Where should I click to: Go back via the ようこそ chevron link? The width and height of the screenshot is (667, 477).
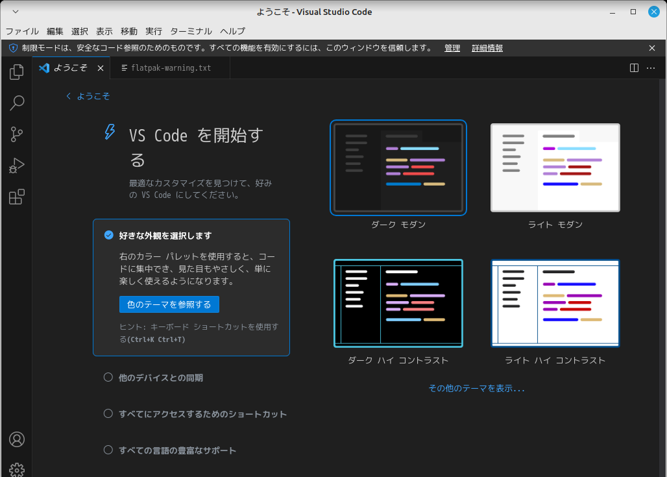[x=88, y=96]
